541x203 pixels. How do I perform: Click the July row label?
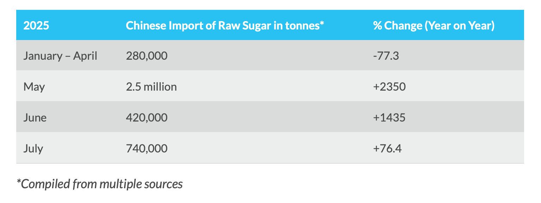[x=33, y=149]
